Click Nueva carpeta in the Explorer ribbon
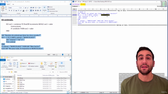Image resolution: width=168 pixels, height=94 pixels. pos(42,65)
